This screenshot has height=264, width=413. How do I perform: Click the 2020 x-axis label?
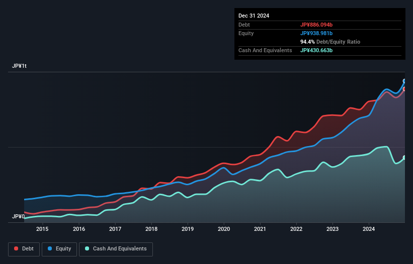click(224, 229)
